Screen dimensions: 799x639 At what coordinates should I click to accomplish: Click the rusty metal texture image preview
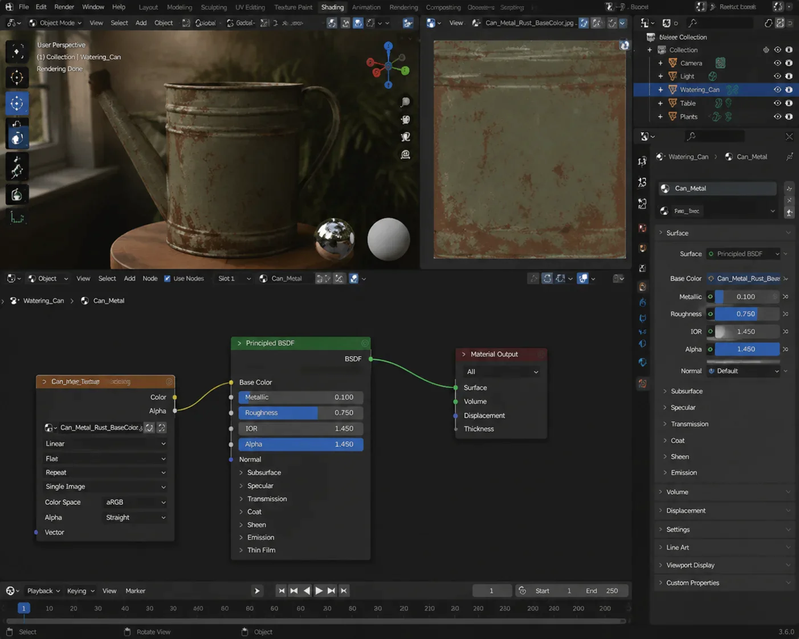pyautogui.click(x=529, y=149)
